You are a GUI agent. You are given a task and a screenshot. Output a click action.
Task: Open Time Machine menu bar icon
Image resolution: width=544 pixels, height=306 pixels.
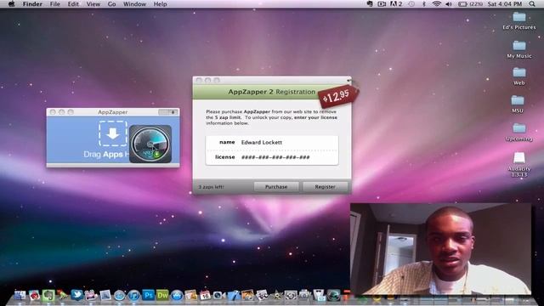tap(411, 4)
